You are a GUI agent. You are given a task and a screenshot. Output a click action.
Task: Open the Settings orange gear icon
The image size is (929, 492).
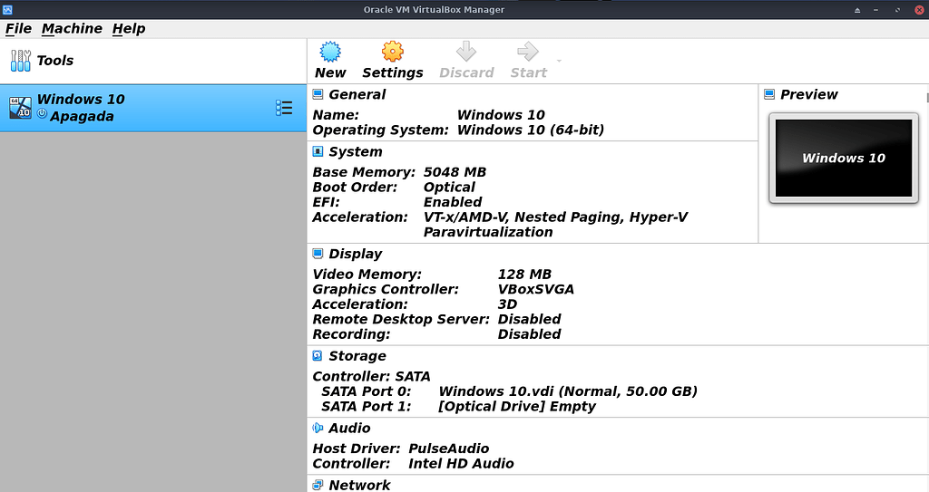(392, 53)
